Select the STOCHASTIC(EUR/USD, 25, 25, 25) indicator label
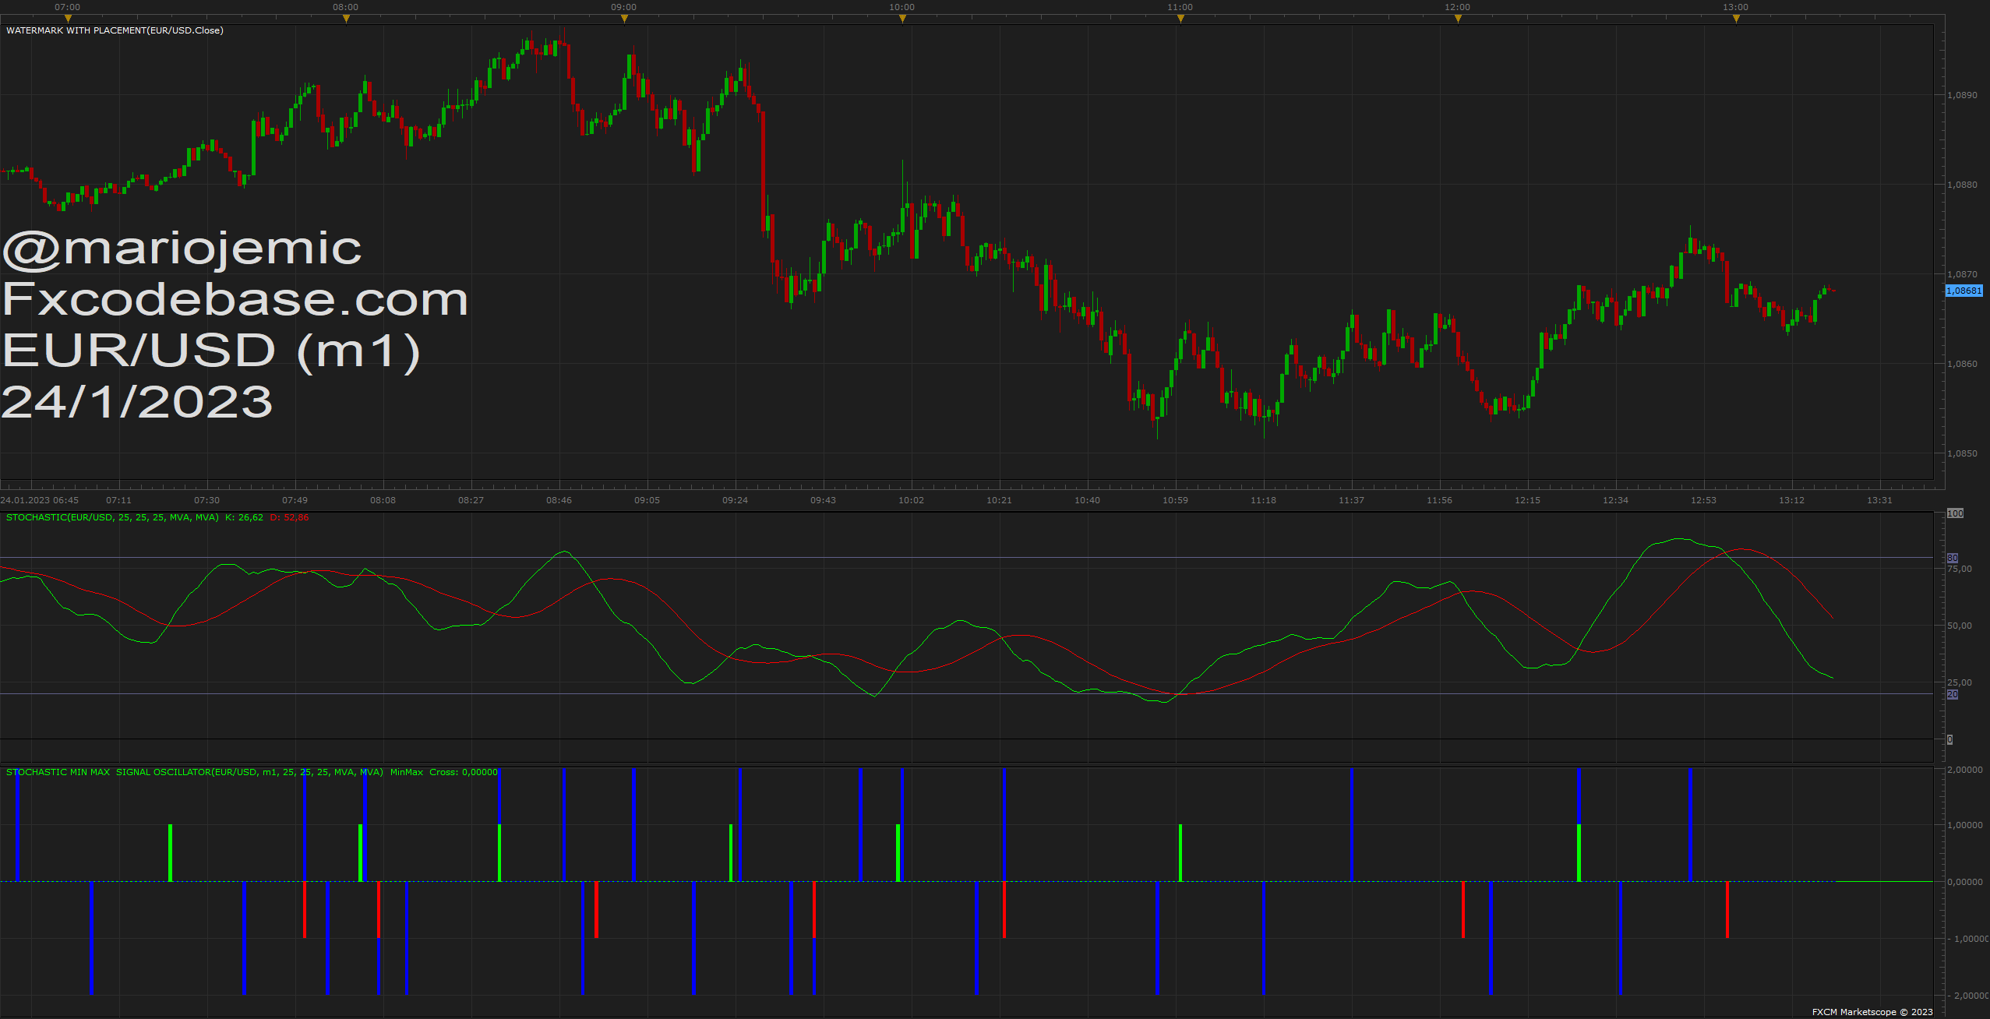Viewport: 1990px width, 1019px height. (x=112, y=517)
